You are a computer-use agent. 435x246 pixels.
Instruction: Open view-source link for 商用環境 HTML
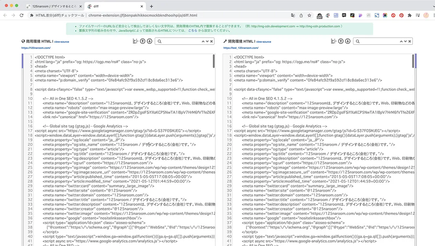(62, 42)
